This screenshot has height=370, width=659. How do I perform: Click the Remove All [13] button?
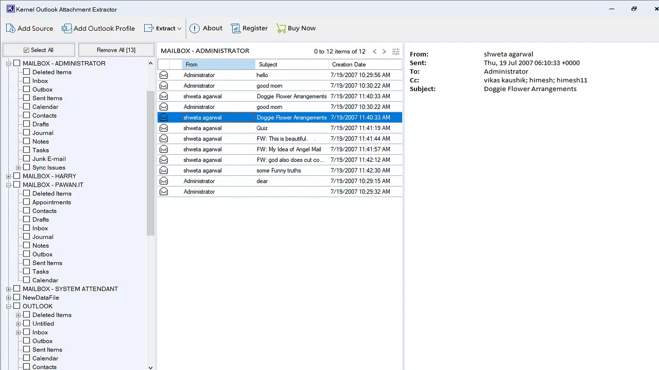point(116,50)
